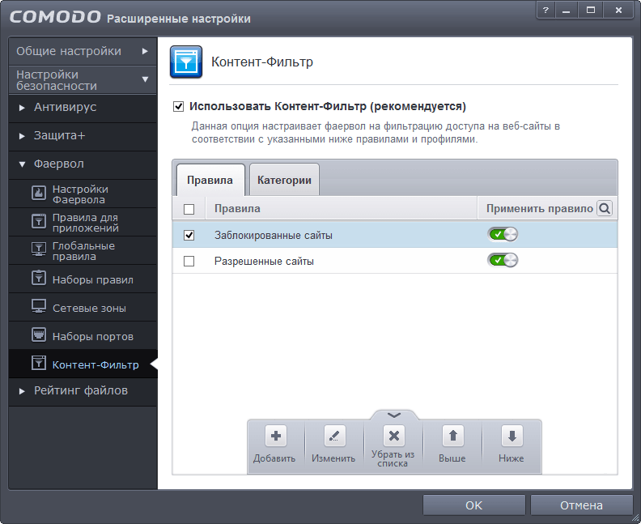Move rule up with Выше arrow
641x524 pixels.
click(x=453, y=436)
